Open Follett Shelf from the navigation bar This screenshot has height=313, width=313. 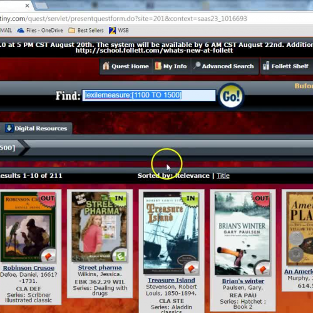coord(285,66)
